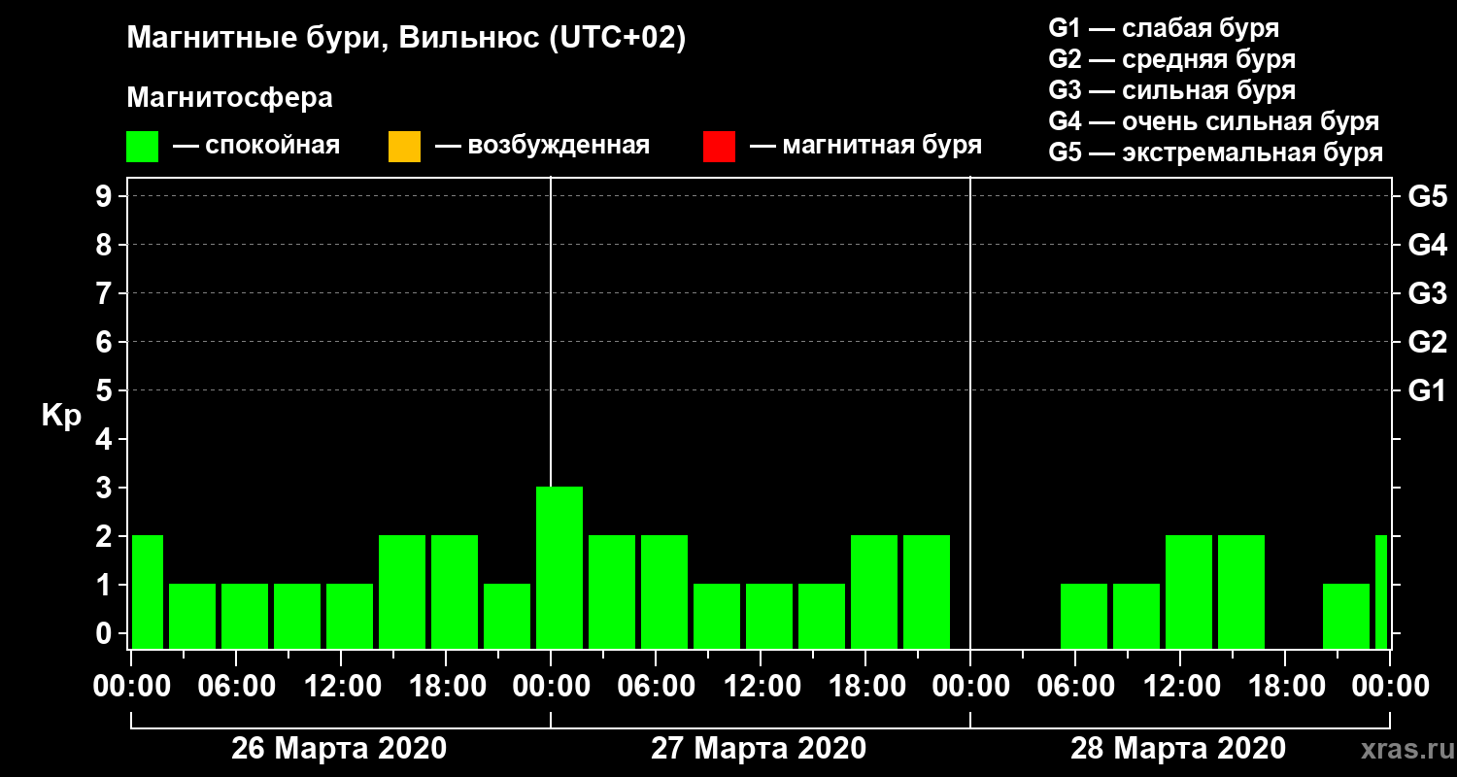Click the orange 'возбужденная' legend swatch

click(x=404, y=147)
